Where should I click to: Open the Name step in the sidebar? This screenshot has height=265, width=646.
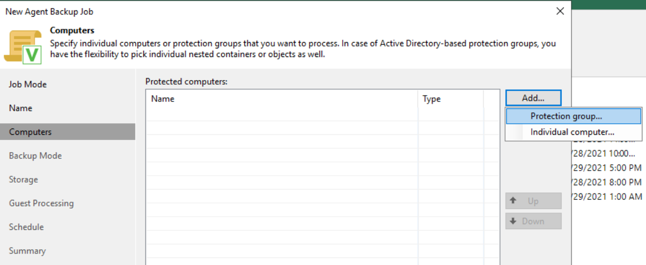click(21, 108)
